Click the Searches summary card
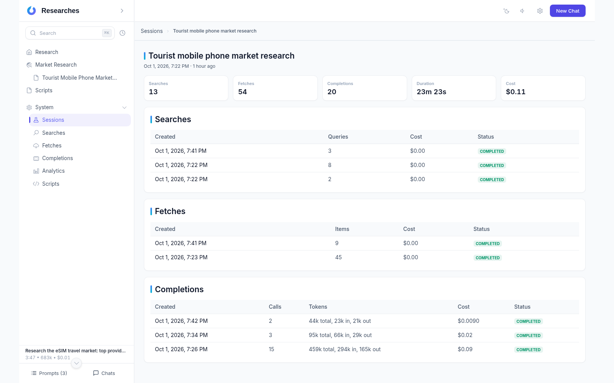 pos(186,88)
